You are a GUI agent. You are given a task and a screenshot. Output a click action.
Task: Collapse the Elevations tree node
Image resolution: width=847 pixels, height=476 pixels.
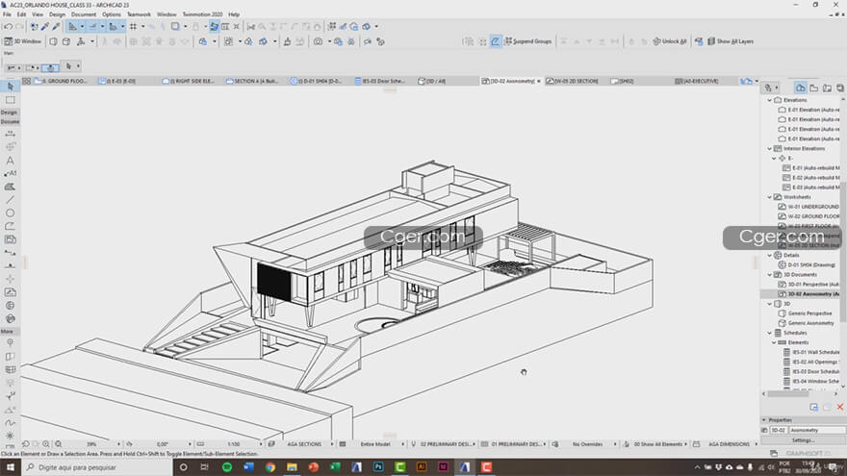[x=770, y=100]
